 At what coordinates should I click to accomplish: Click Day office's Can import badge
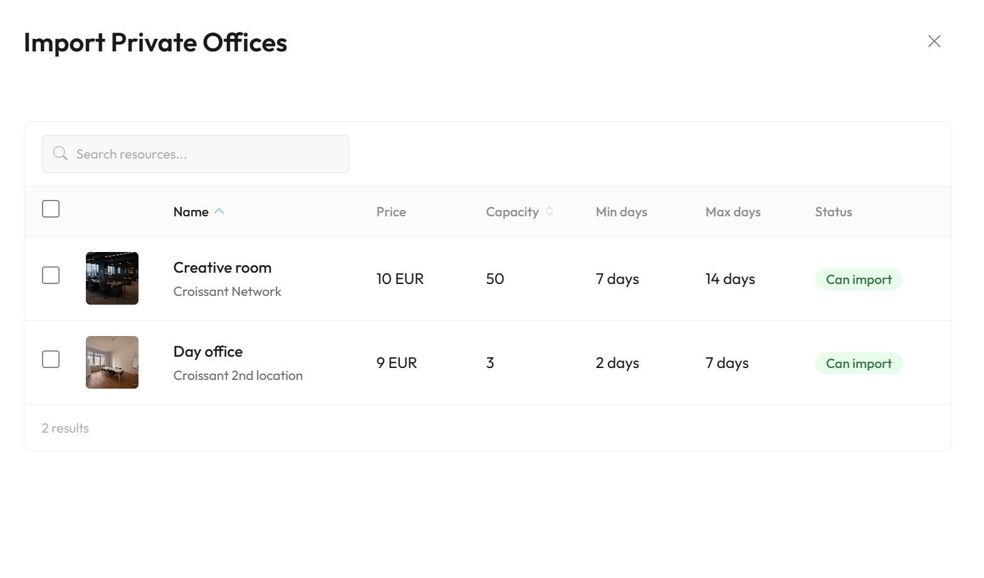click(859, 364)
